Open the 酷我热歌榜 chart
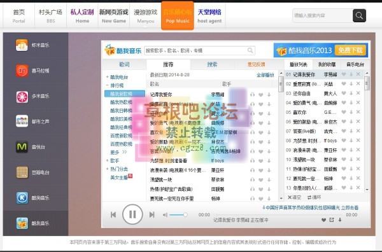The height and width of the screenshot is (252, 382). pyautogui.click(x=121, y=102)
